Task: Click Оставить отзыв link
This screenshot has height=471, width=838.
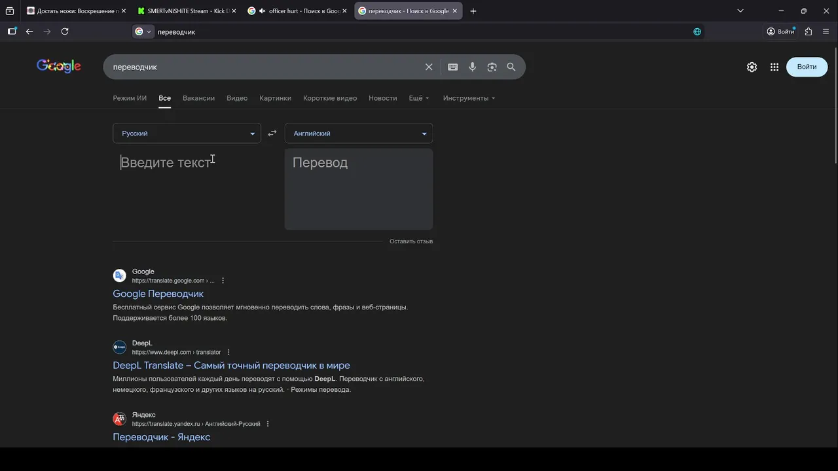Action: coord(411,241)
